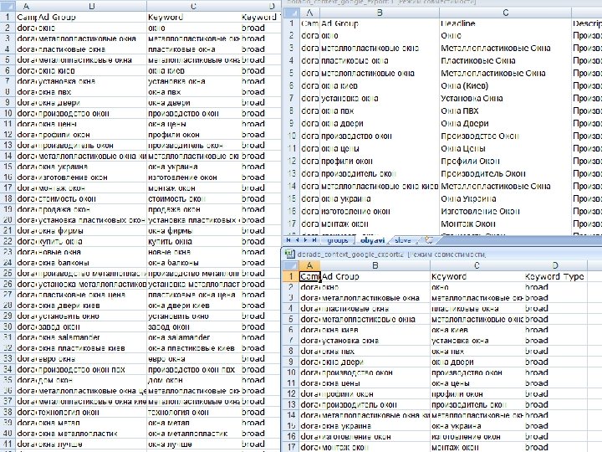The height and width of the screenshot is (452, 602).
Task: Switch to the obyavi sheet tab
Action: pyautogui.click(x=372, y=240)
